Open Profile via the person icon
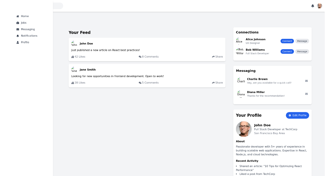The image size is (336, 176). [x=17, y=42]
